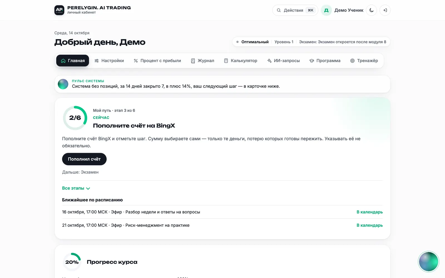This screenshot has height=278, width=445.
Task: Switch to Процент с прибыли tab
Action: pos(157,61)
